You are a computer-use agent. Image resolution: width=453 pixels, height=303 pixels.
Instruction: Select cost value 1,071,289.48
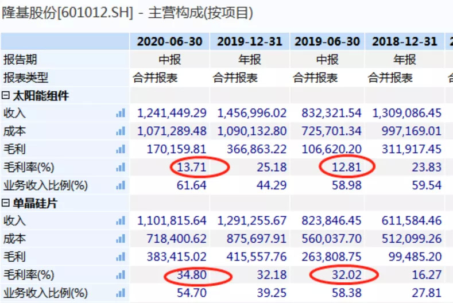(172, 131)
